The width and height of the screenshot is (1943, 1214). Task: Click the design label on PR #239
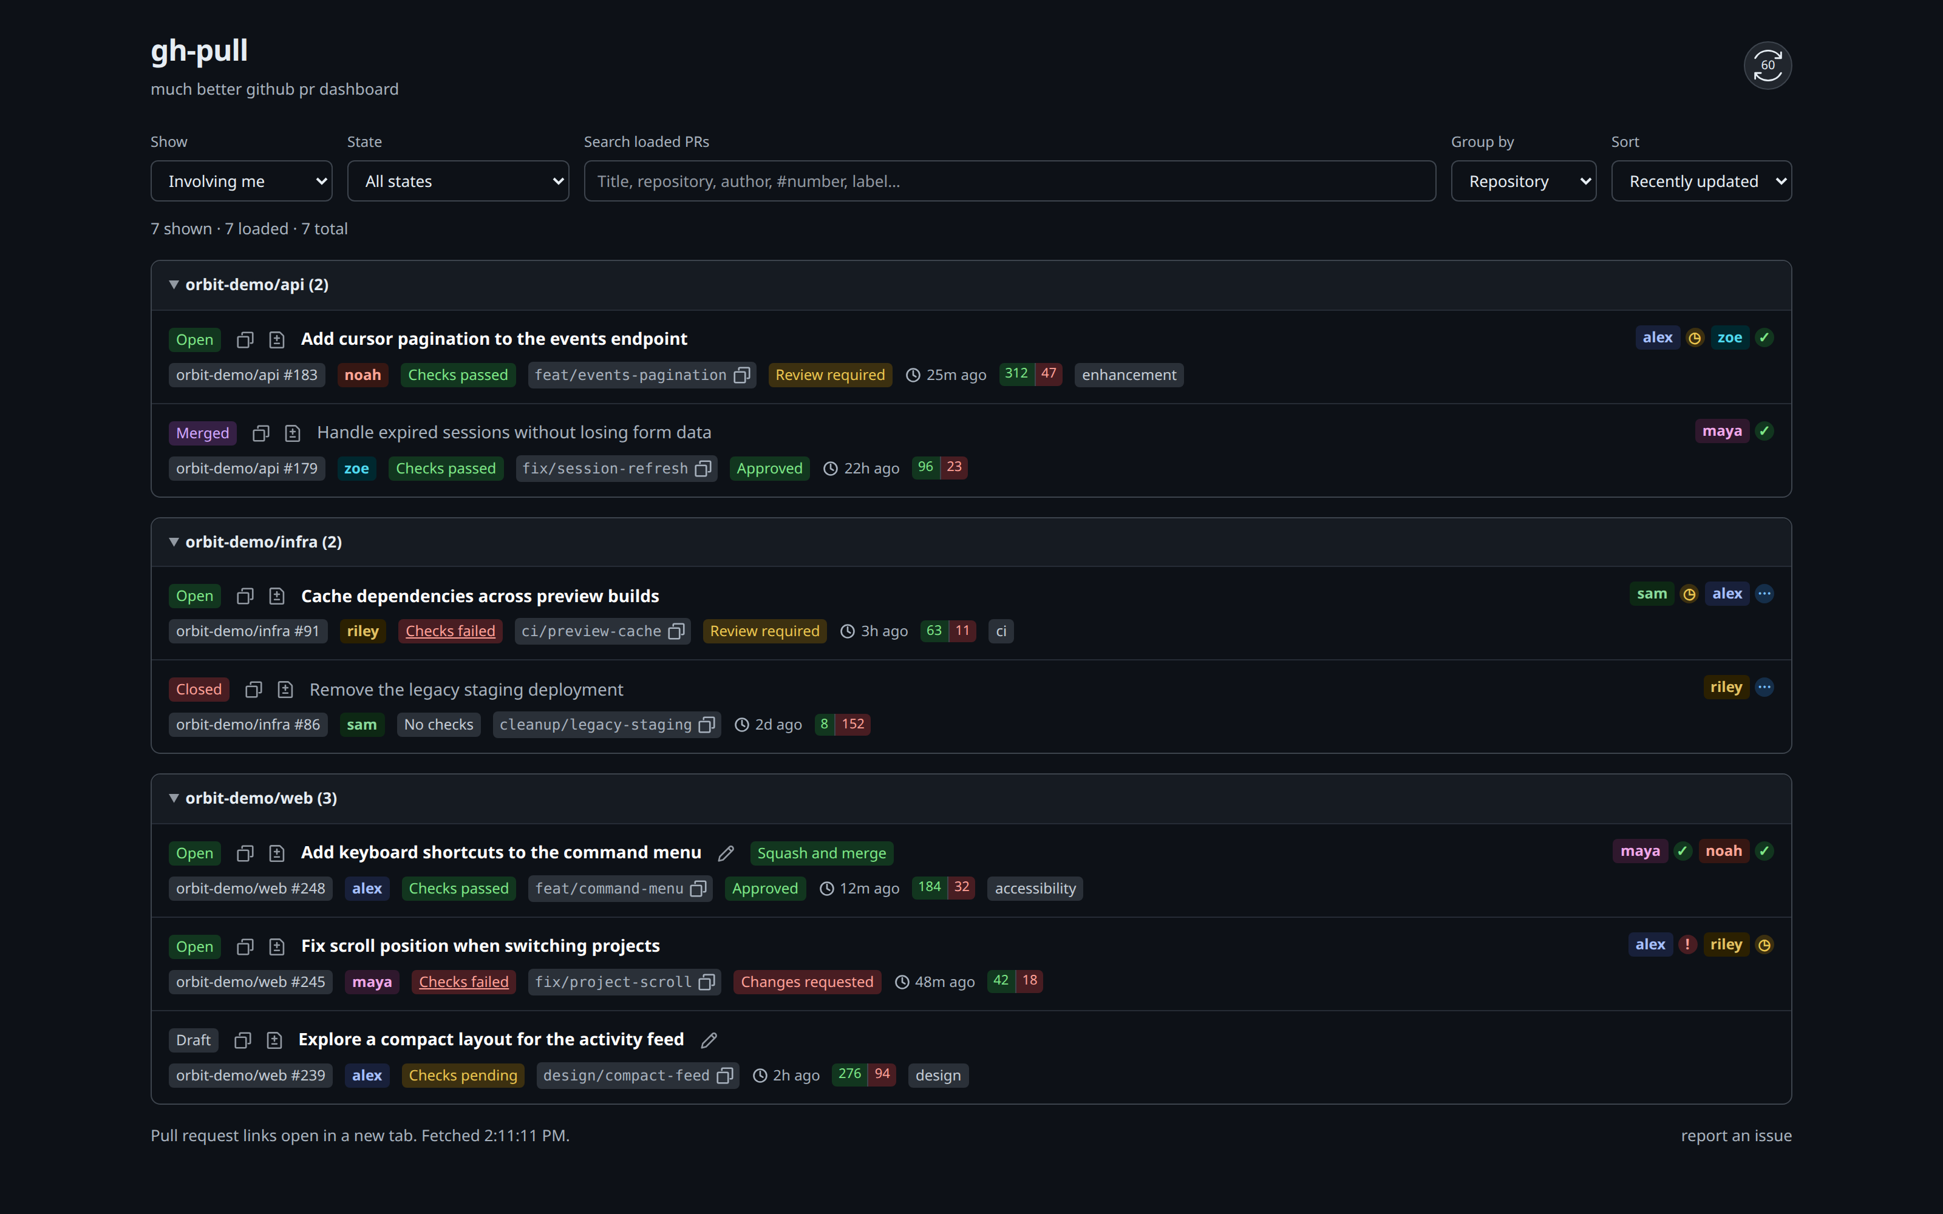click(x=937, y=1076)
